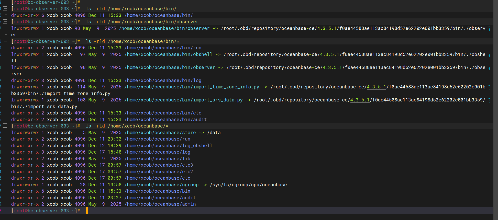
Task: Open 4.3.5.1 link on import_time_zone_info.py line
Action: [x=376, y=87]
